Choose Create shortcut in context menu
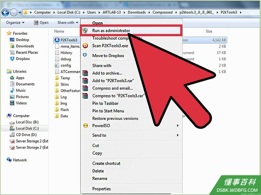The width and height of the screenshot is (261, 195). 106,163
